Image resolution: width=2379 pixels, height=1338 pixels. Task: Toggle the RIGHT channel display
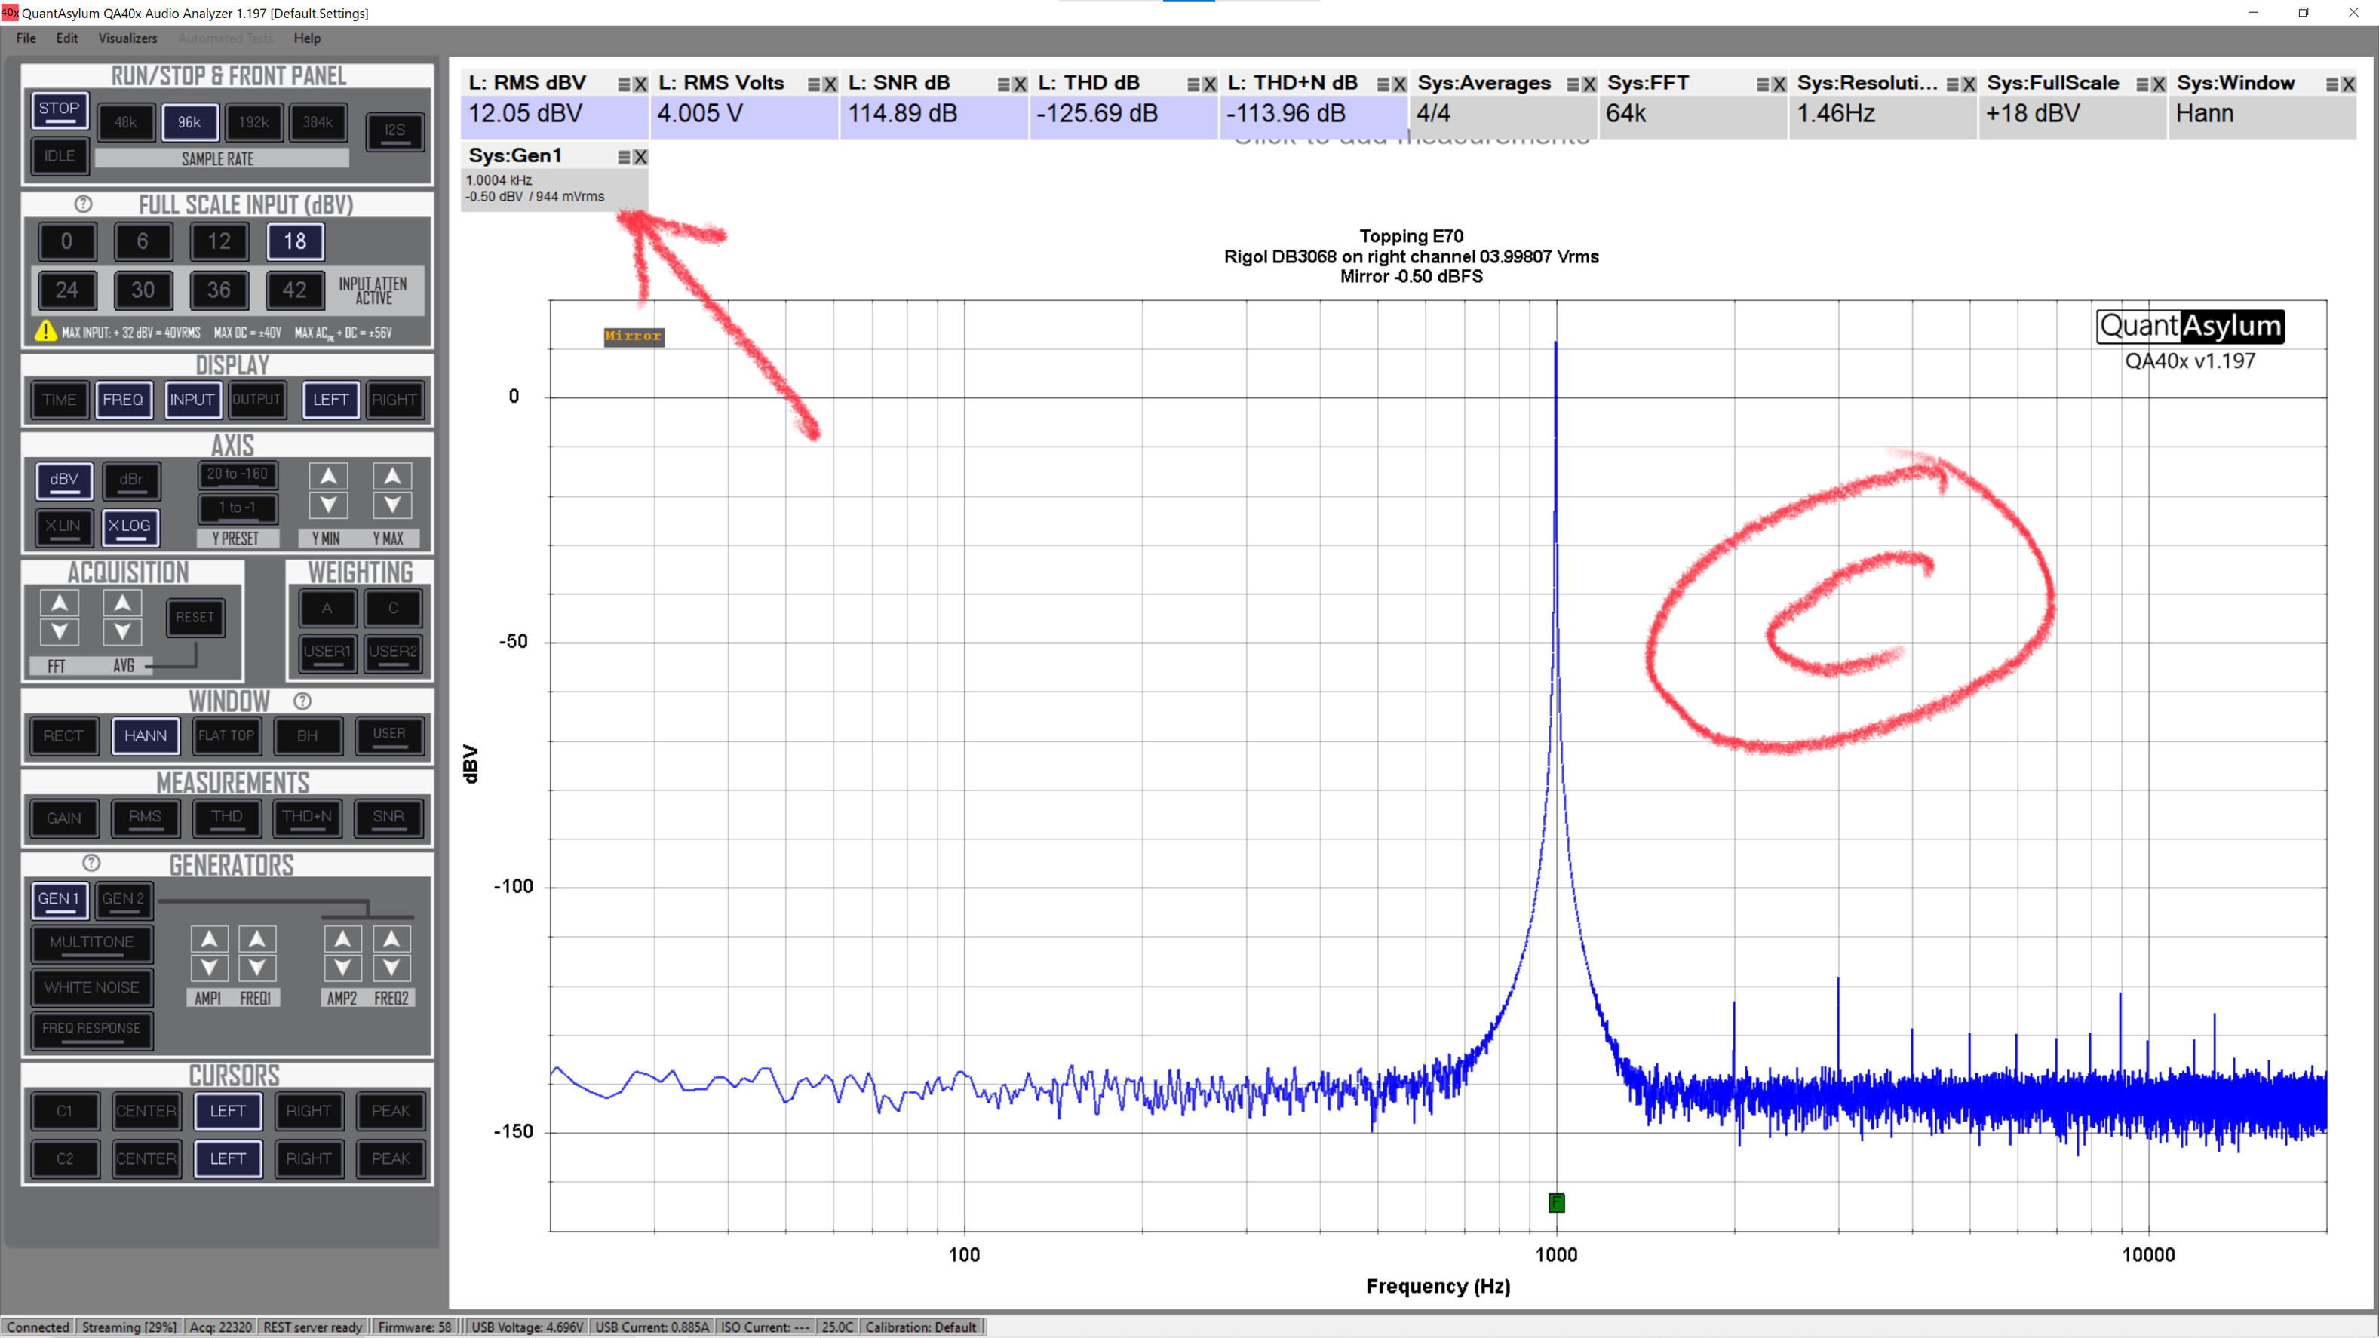394,400
